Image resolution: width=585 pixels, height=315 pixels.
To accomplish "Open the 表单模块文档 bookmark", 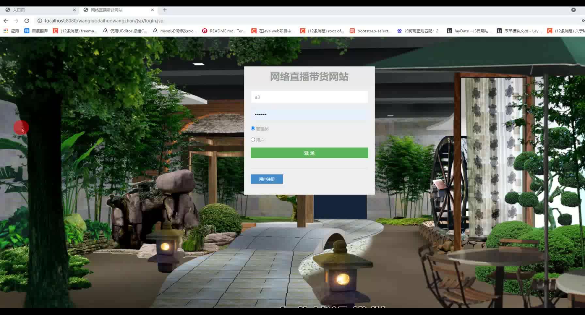I will (519, 31).
